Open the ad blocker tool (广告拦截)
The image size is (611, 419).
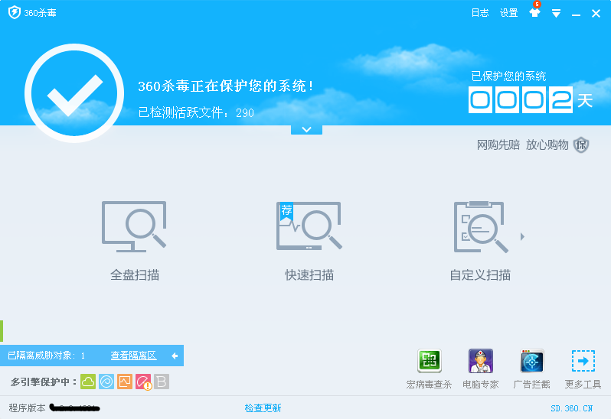tap(532, 369)
